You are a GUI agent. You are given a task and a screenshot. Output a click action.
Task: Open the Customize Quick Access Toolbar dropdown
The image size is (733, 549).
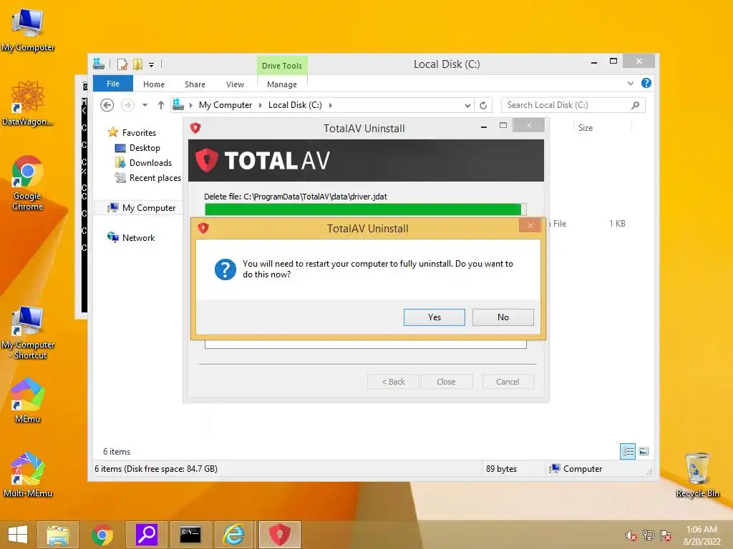tap(152, 65)
